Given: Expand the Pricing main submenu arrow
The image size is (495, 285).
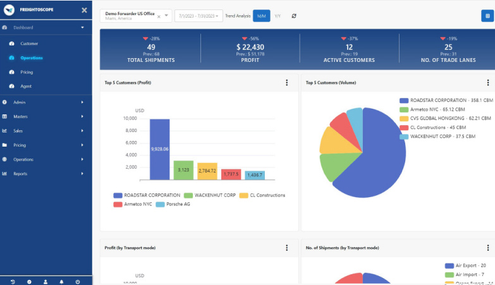Looking at the screenshot, I should click(x=82, y=145).
